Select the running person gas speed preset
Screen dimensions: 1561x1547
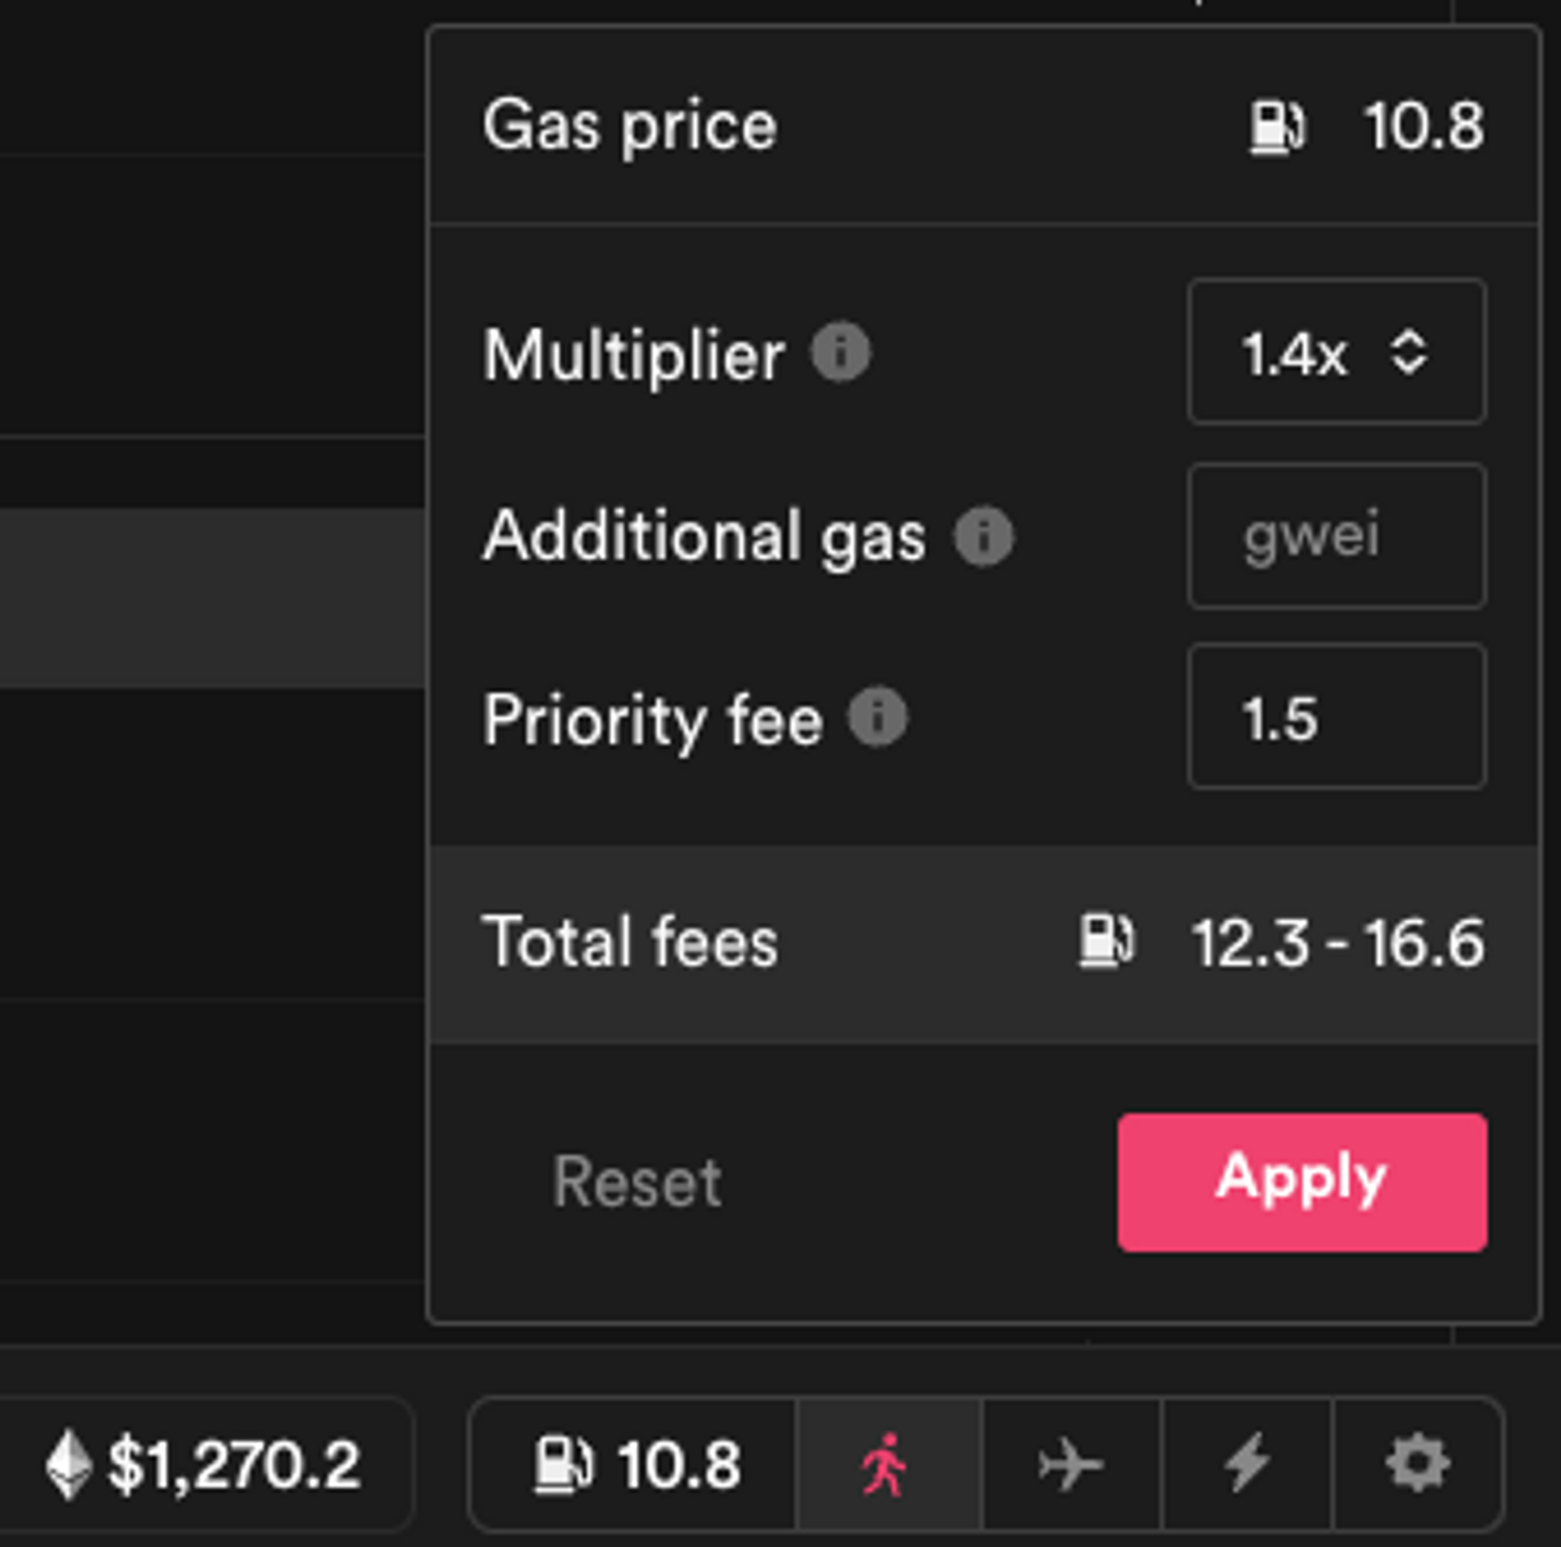tap(887, 1463)
